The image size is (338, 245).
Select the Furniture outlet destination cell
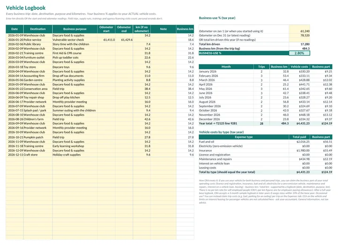pyautogui.click(x=38, y=58)
